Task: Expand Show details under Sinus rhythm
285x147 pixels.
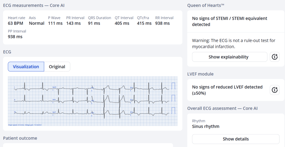Action: (x=235, y=139)
